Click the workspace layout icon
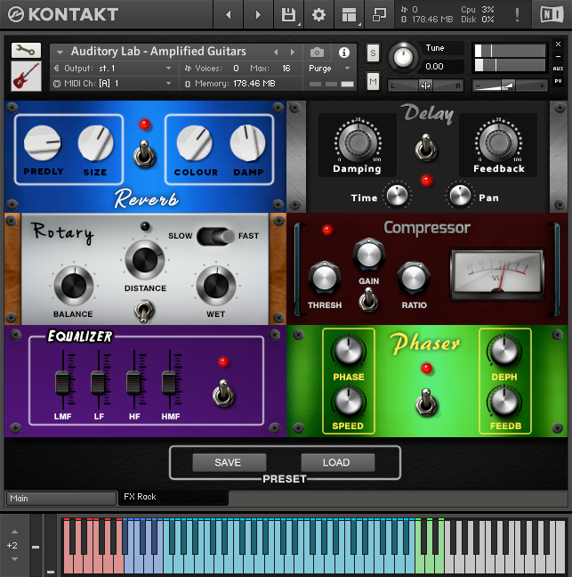 tap(349, 15)
